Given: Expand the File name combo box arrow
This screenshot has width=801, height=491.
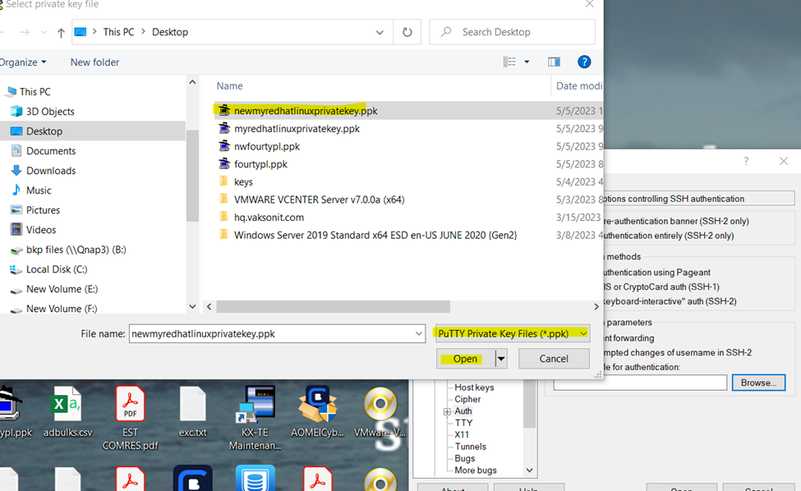Looking at the screenshot, I should (419, 334).
